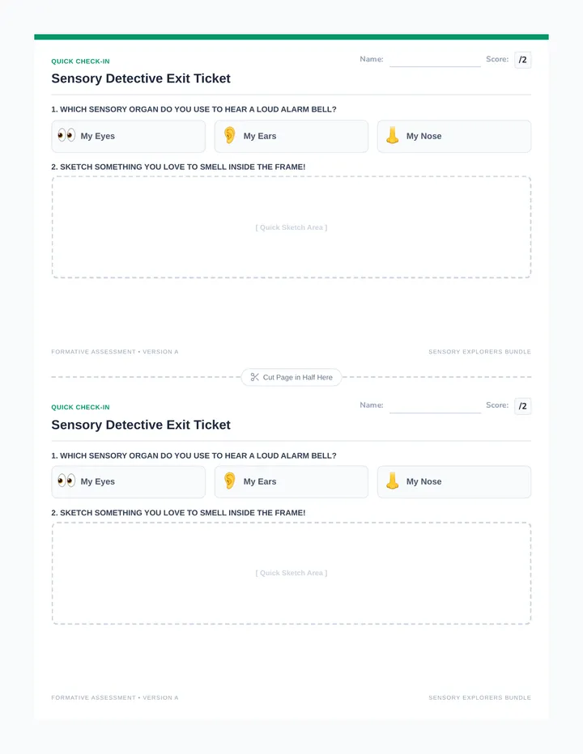Click the eyes emoji in bottom ticket
The width and height of the screenshot is (583, 754).
point(66,481)
